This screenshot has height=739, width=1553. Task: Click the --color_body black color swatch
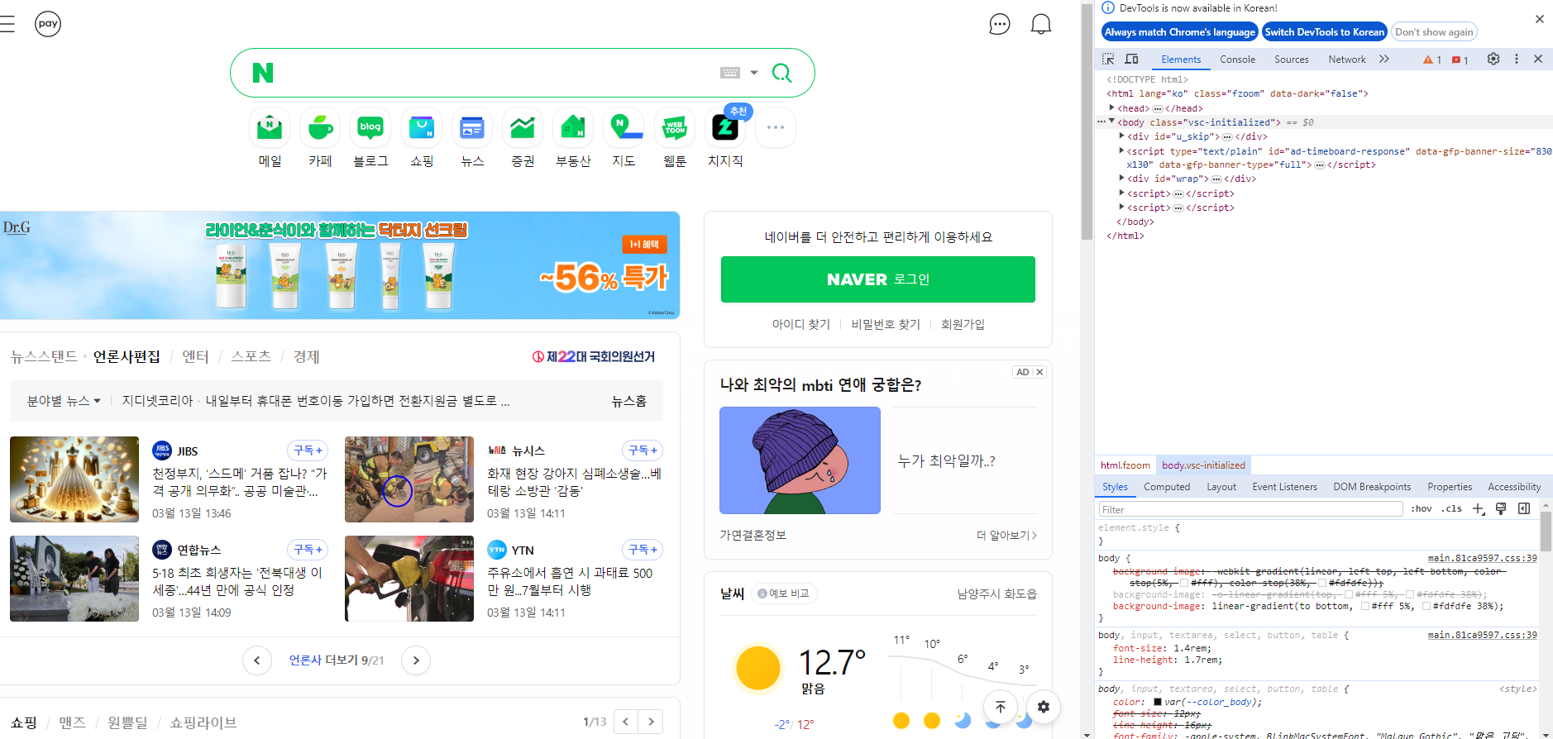(x=1158, y=702)
